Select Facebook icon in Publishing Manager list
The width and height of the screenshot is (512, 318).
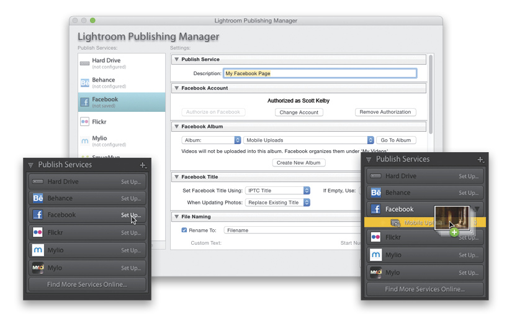(85, 102)
